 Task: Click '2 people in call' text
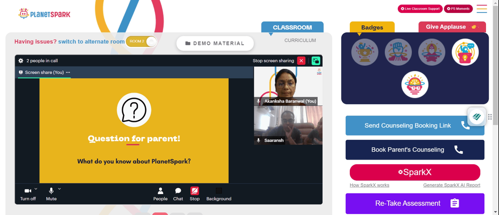coord(42,61)
